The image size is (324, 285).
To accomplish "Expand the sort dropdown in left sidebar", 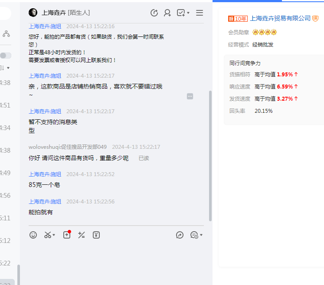I will coord(8,68).
